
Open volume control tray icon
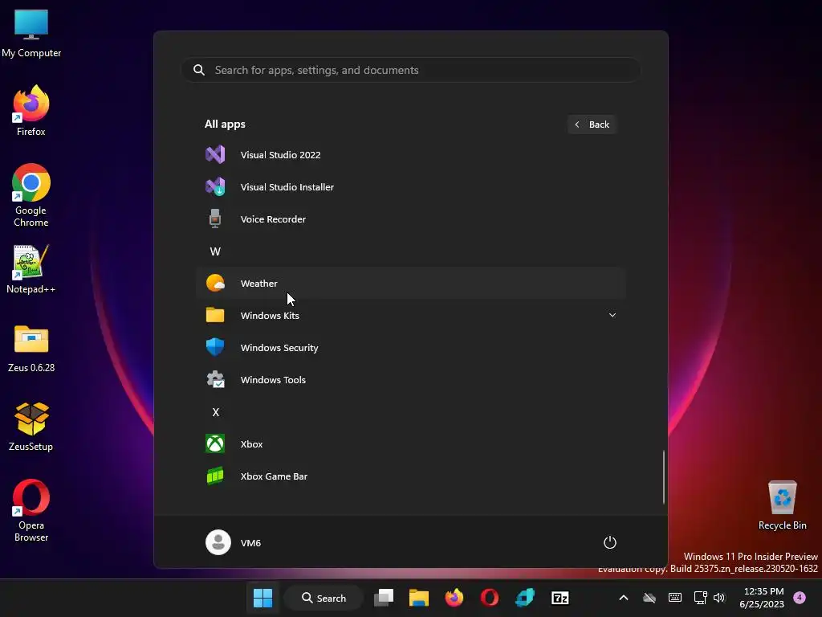[719, 598]
